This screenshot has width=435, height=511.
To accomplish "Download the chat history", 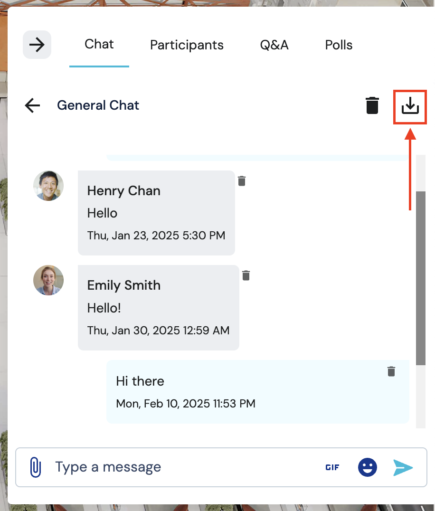I will [410, 105].
